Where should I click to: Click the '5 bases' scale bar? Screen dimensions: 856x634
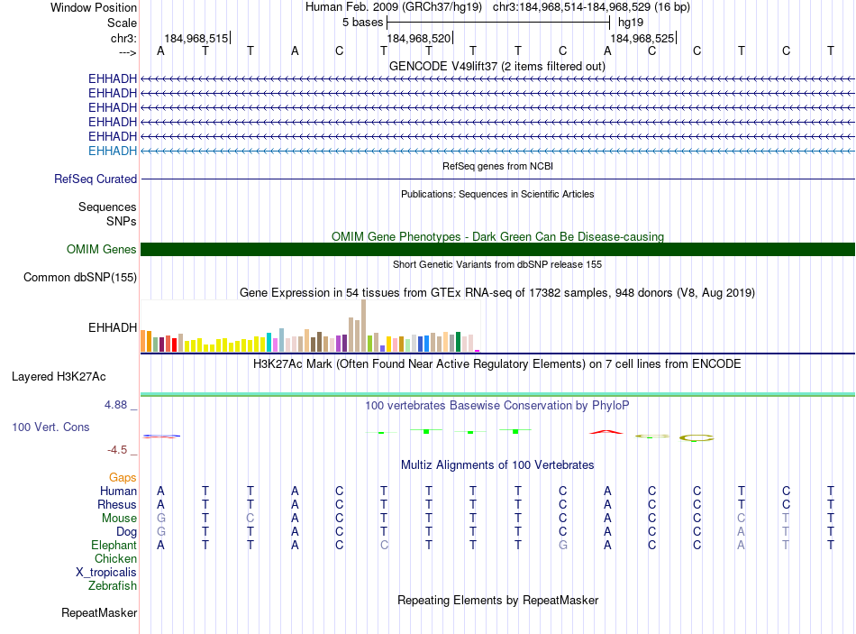(x=498, y=23)
